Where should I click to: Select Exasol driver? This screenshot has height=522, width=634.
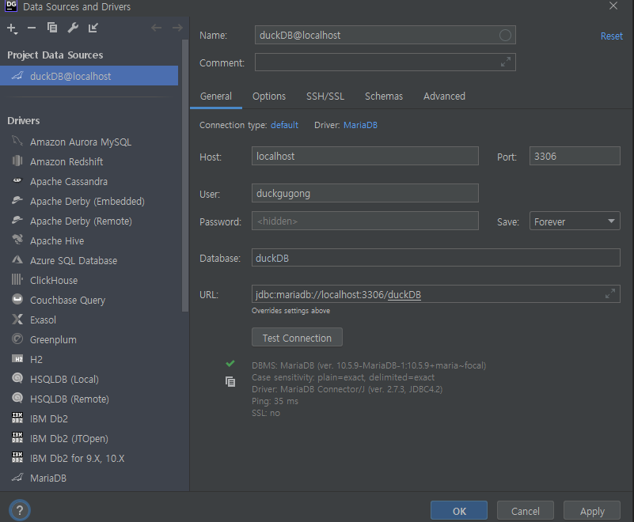(90, 320)
